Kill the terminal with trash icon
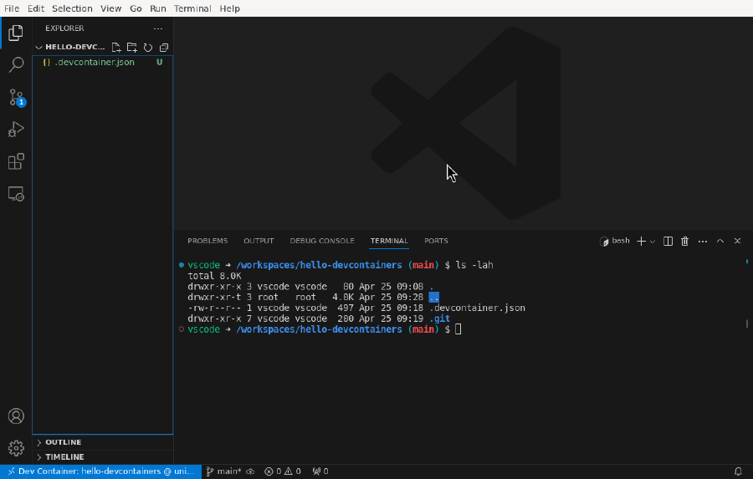Image resolution: width=753 pixels, height=479 pixels. click(x=684, y=241)
